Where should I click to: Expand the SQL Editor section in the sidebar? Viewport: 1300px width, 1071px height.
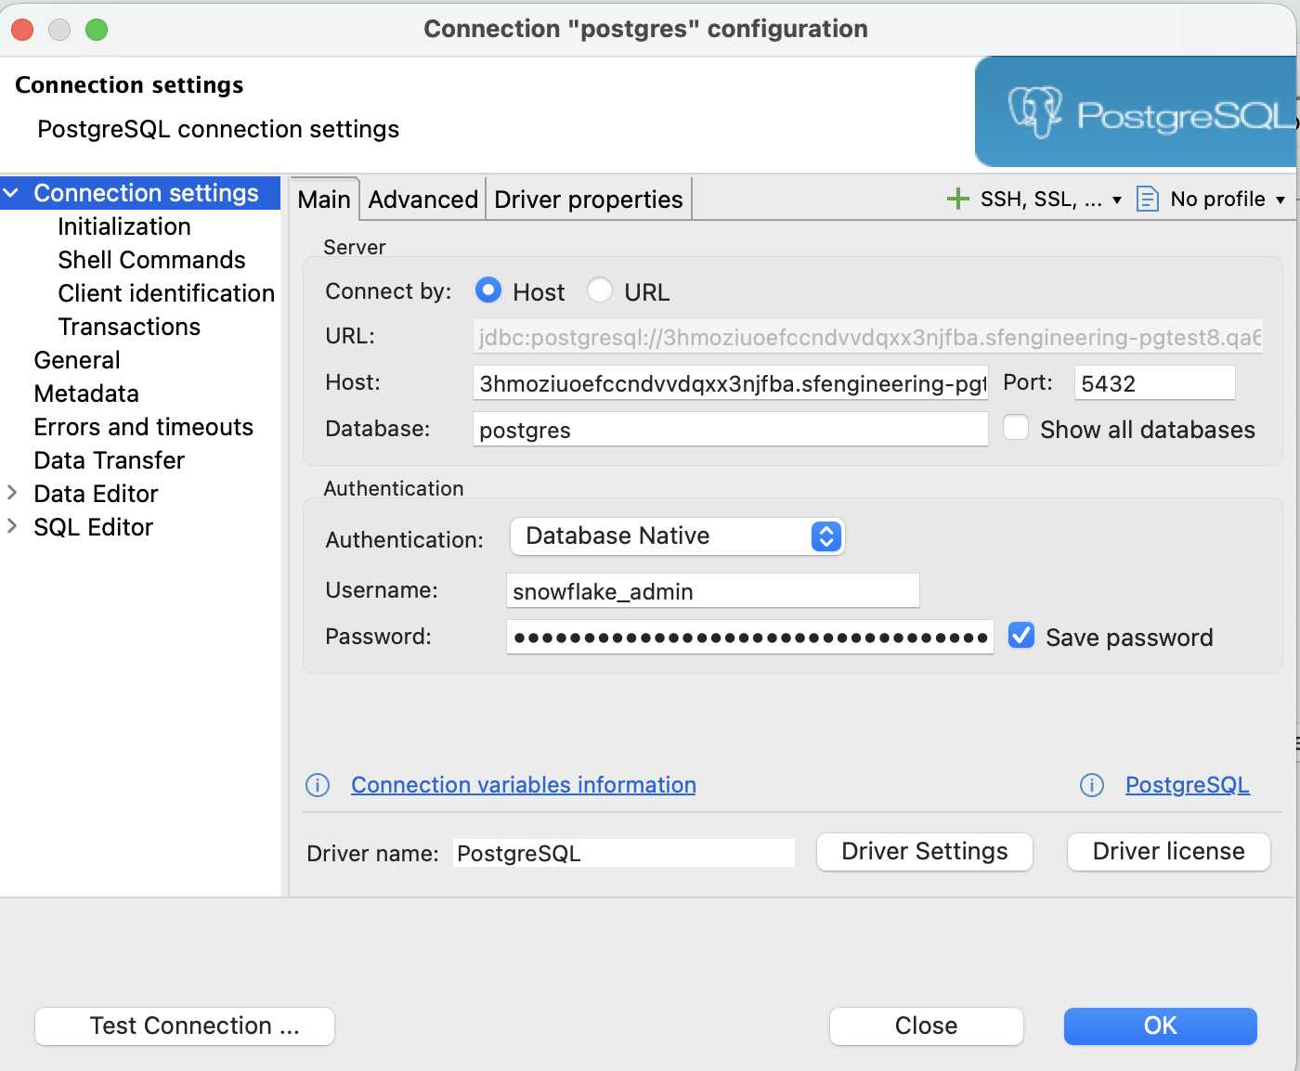coord(12,526)
